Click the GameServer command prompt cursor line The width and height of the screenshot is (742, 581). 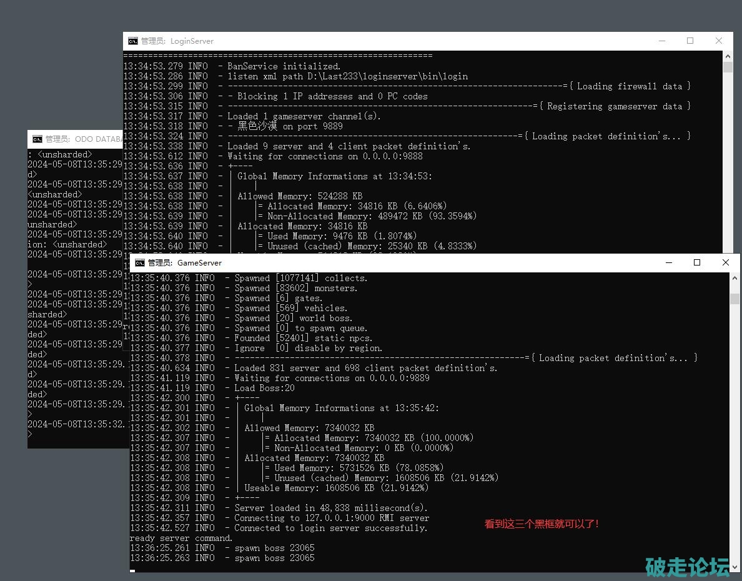pyautogui.click(x=132, y=569)
